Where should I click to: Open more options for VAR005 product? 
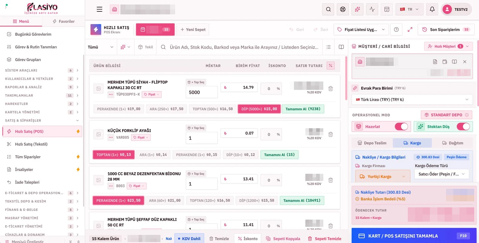pyautogui.click(x=111, y=138)
